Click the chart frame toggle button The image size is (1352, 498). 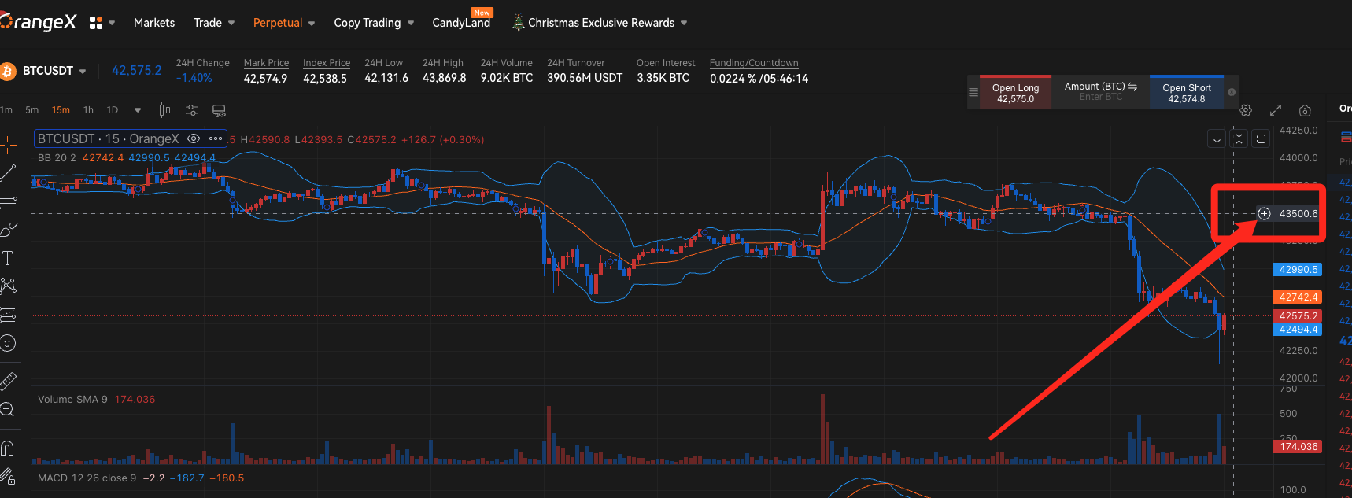1261,138
